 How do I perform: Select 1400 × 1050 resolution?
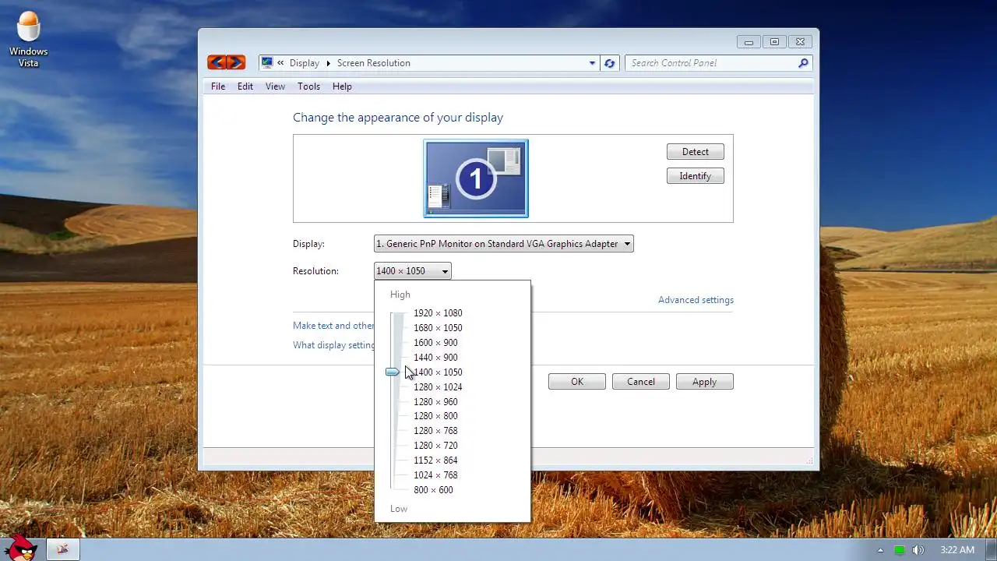tap(438, 372)
